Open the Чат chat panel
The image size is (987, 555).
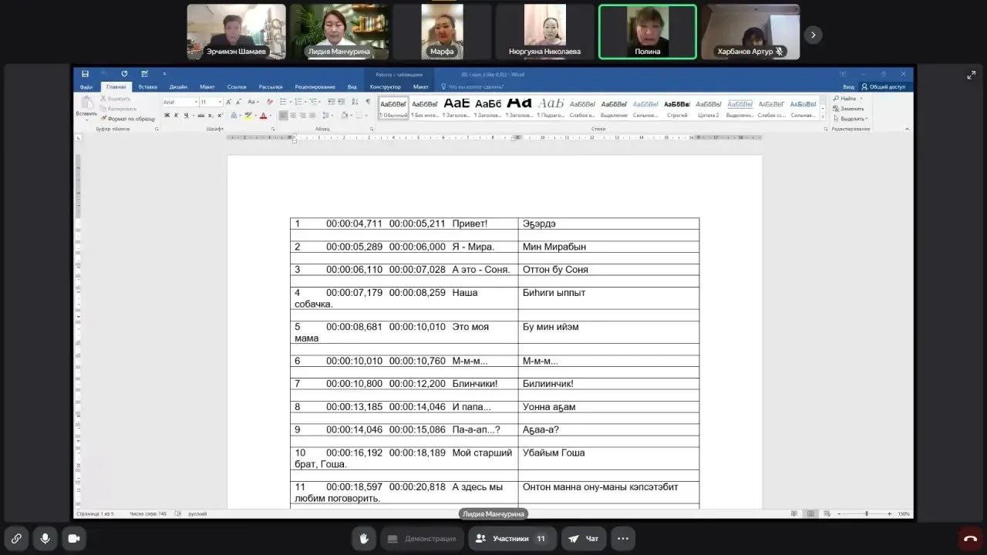pos(584,539)
